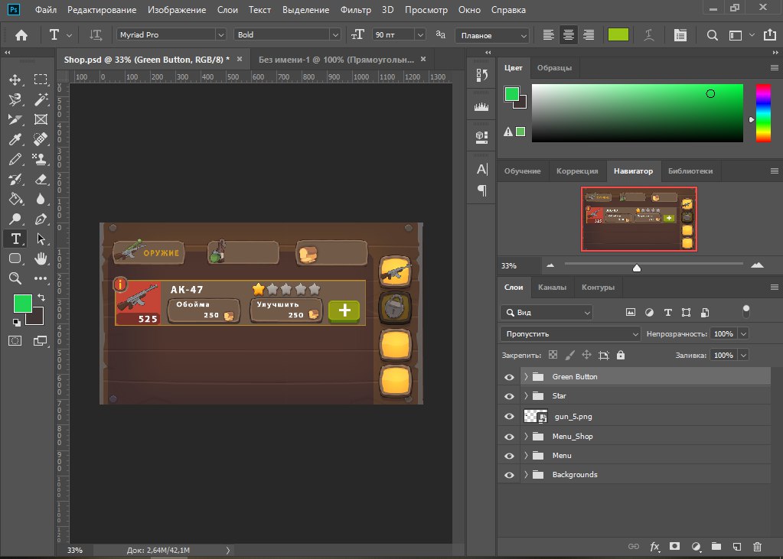The height and width of the screenshot is (559, 783).
Task: Click the Вид layer filter type dropdown
Action: coord(546,313)
